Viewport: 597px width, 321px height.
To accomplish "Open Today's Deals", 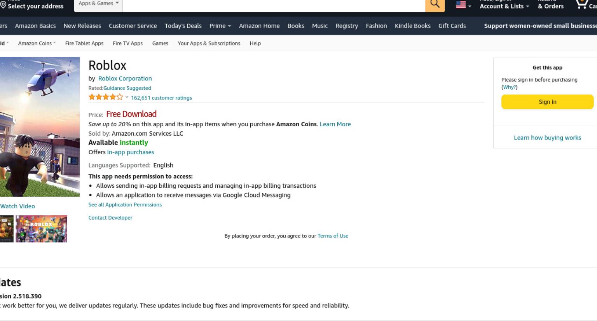I will [x=183, y=26].
